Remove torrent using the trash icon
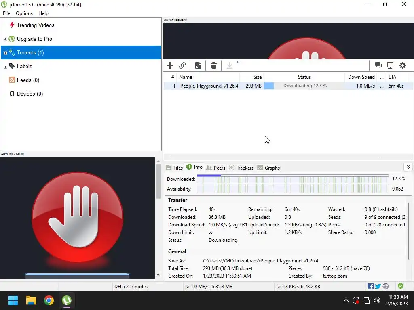The image size is (414, 310). coord(214,65)
